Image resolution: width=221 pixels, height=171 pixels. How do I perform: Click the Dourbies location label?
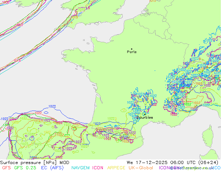[145, 117]
